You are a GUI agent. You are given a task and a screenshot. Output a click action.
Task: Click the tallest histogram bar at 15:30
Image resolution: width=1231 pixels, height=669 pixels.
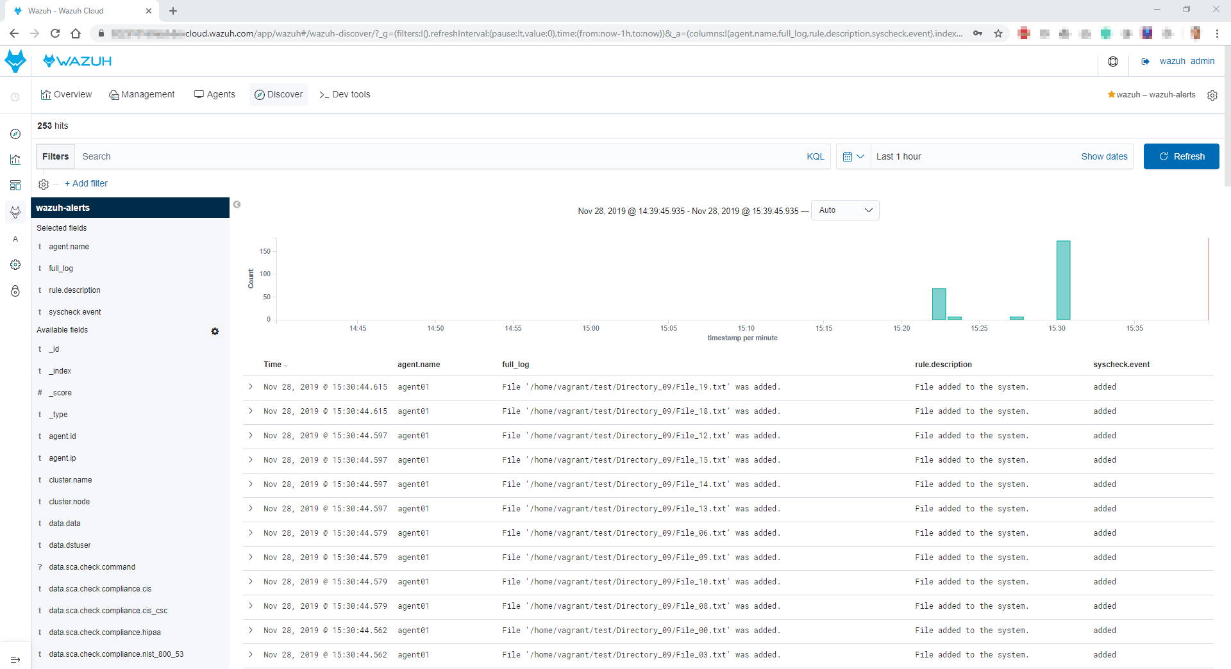tap(1063, 280)
